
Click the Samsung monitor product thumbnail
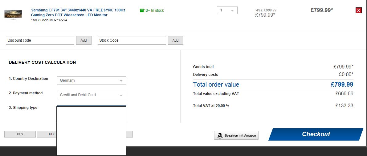tap(13, 15)
